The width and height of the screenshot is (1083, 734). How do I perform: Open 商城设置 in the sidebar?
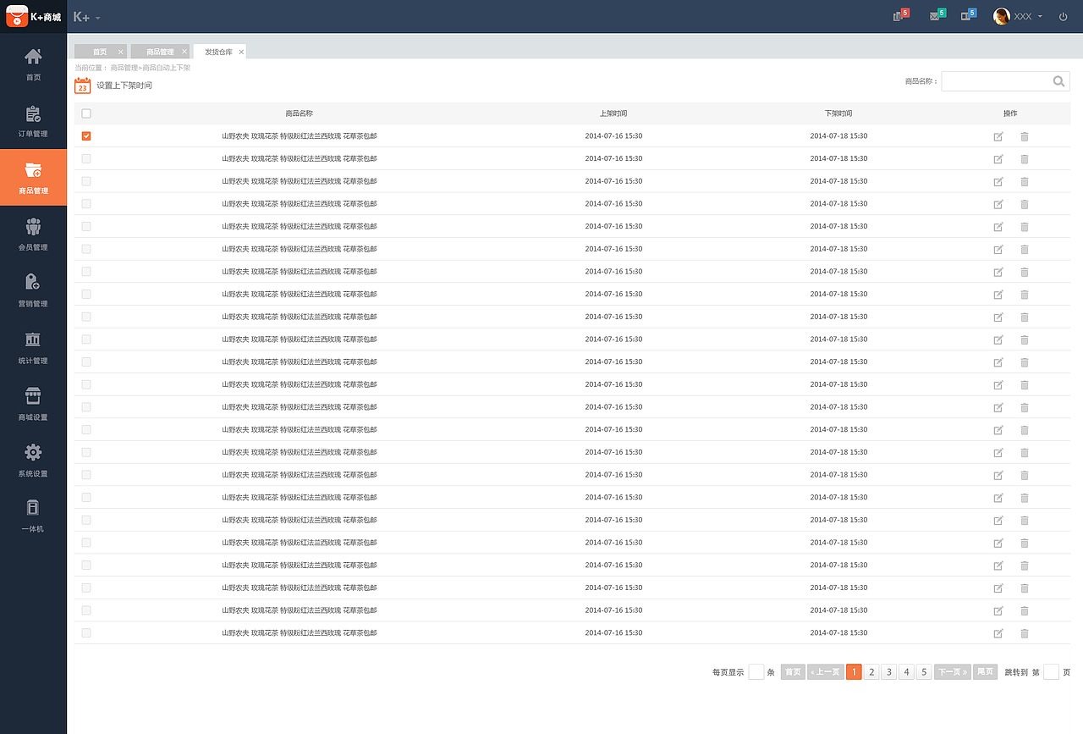pos(33,405)
